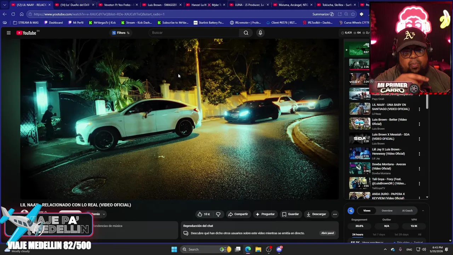Viewport: 453px width, 255px height.
Task: Select the 1st 28 days time range
Action: point(401,234)
